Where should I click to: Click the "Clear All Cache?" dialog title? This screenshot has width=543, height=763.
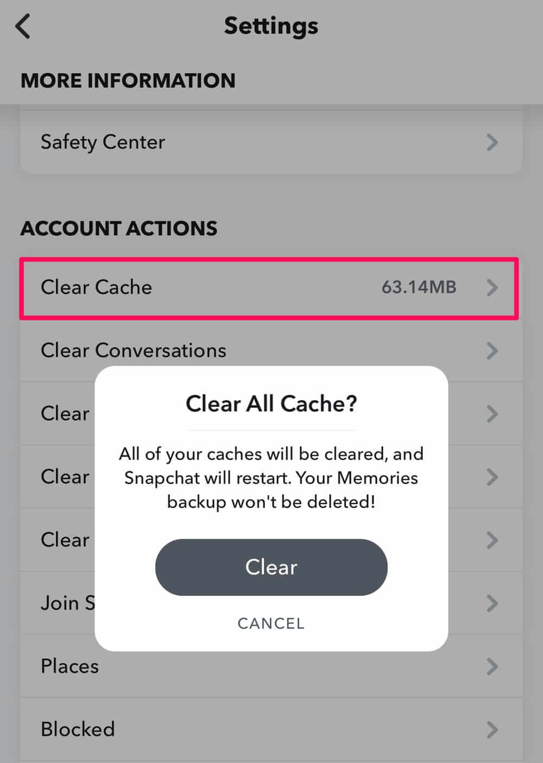(x=271, y=404)
